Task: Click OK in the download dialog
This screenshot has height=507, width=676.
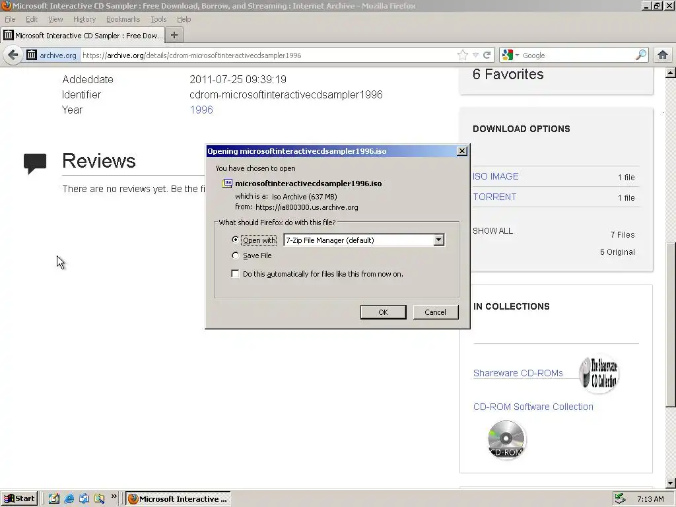Action: (x=384, y=312)
